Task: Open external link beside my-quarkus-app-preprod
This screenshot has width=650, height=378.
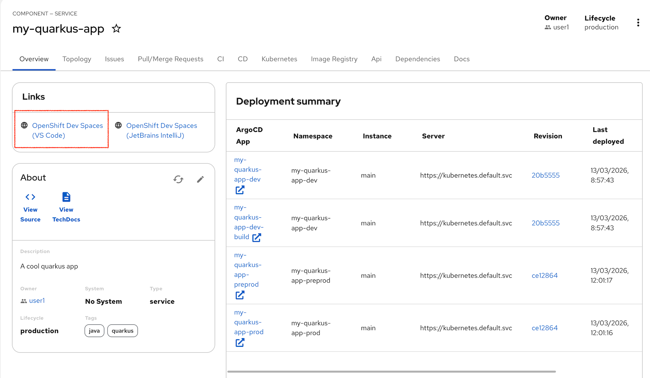Action: tap(240, 295)
